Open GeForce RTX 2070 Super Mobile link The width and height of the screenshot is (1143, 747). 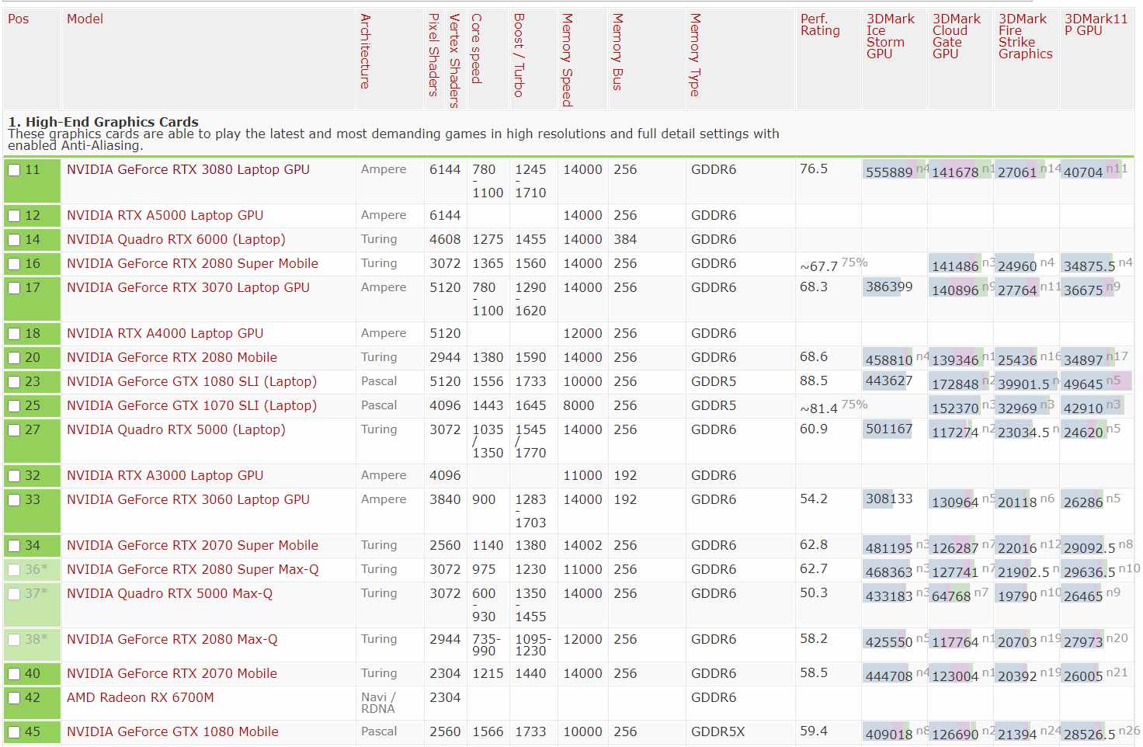193,545
